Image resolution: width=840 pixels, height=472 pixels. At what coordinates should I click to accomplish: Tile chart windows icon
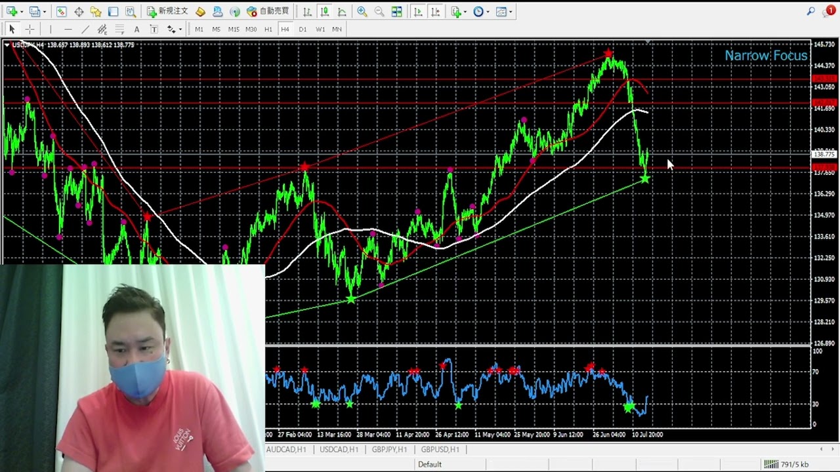tap(396, 11)
